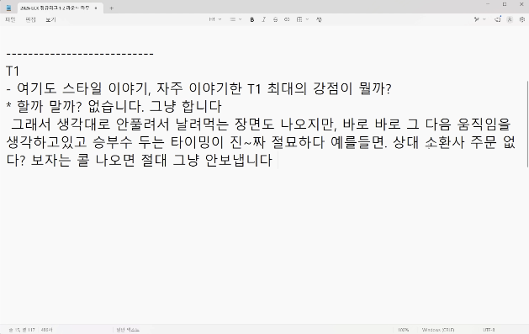The height and width of the screenshot is (334, 529).
Task: Open the list style button
Action: point(233,19)
